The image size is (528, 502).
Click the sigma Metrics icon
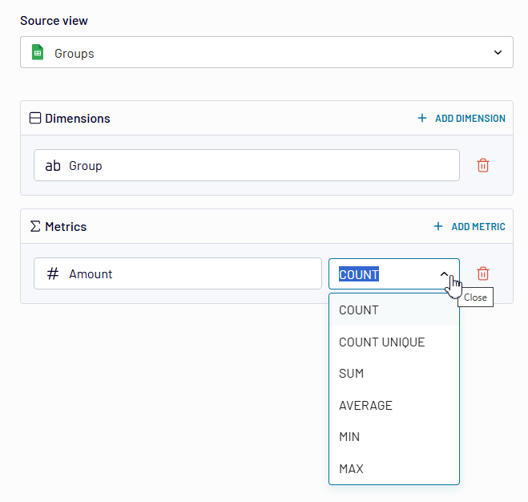pos(34,226)
